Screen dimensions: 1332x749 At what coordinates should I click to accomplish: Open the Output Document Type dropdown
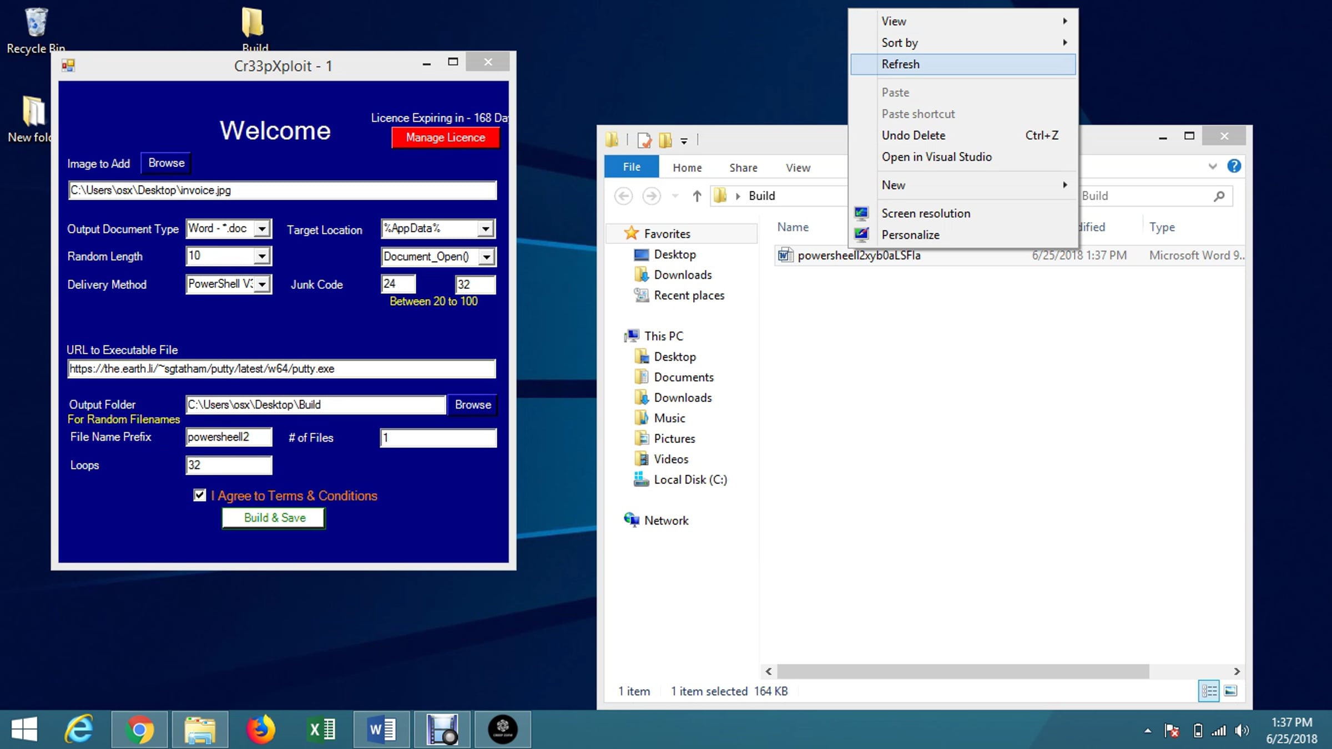click(262, 228)
